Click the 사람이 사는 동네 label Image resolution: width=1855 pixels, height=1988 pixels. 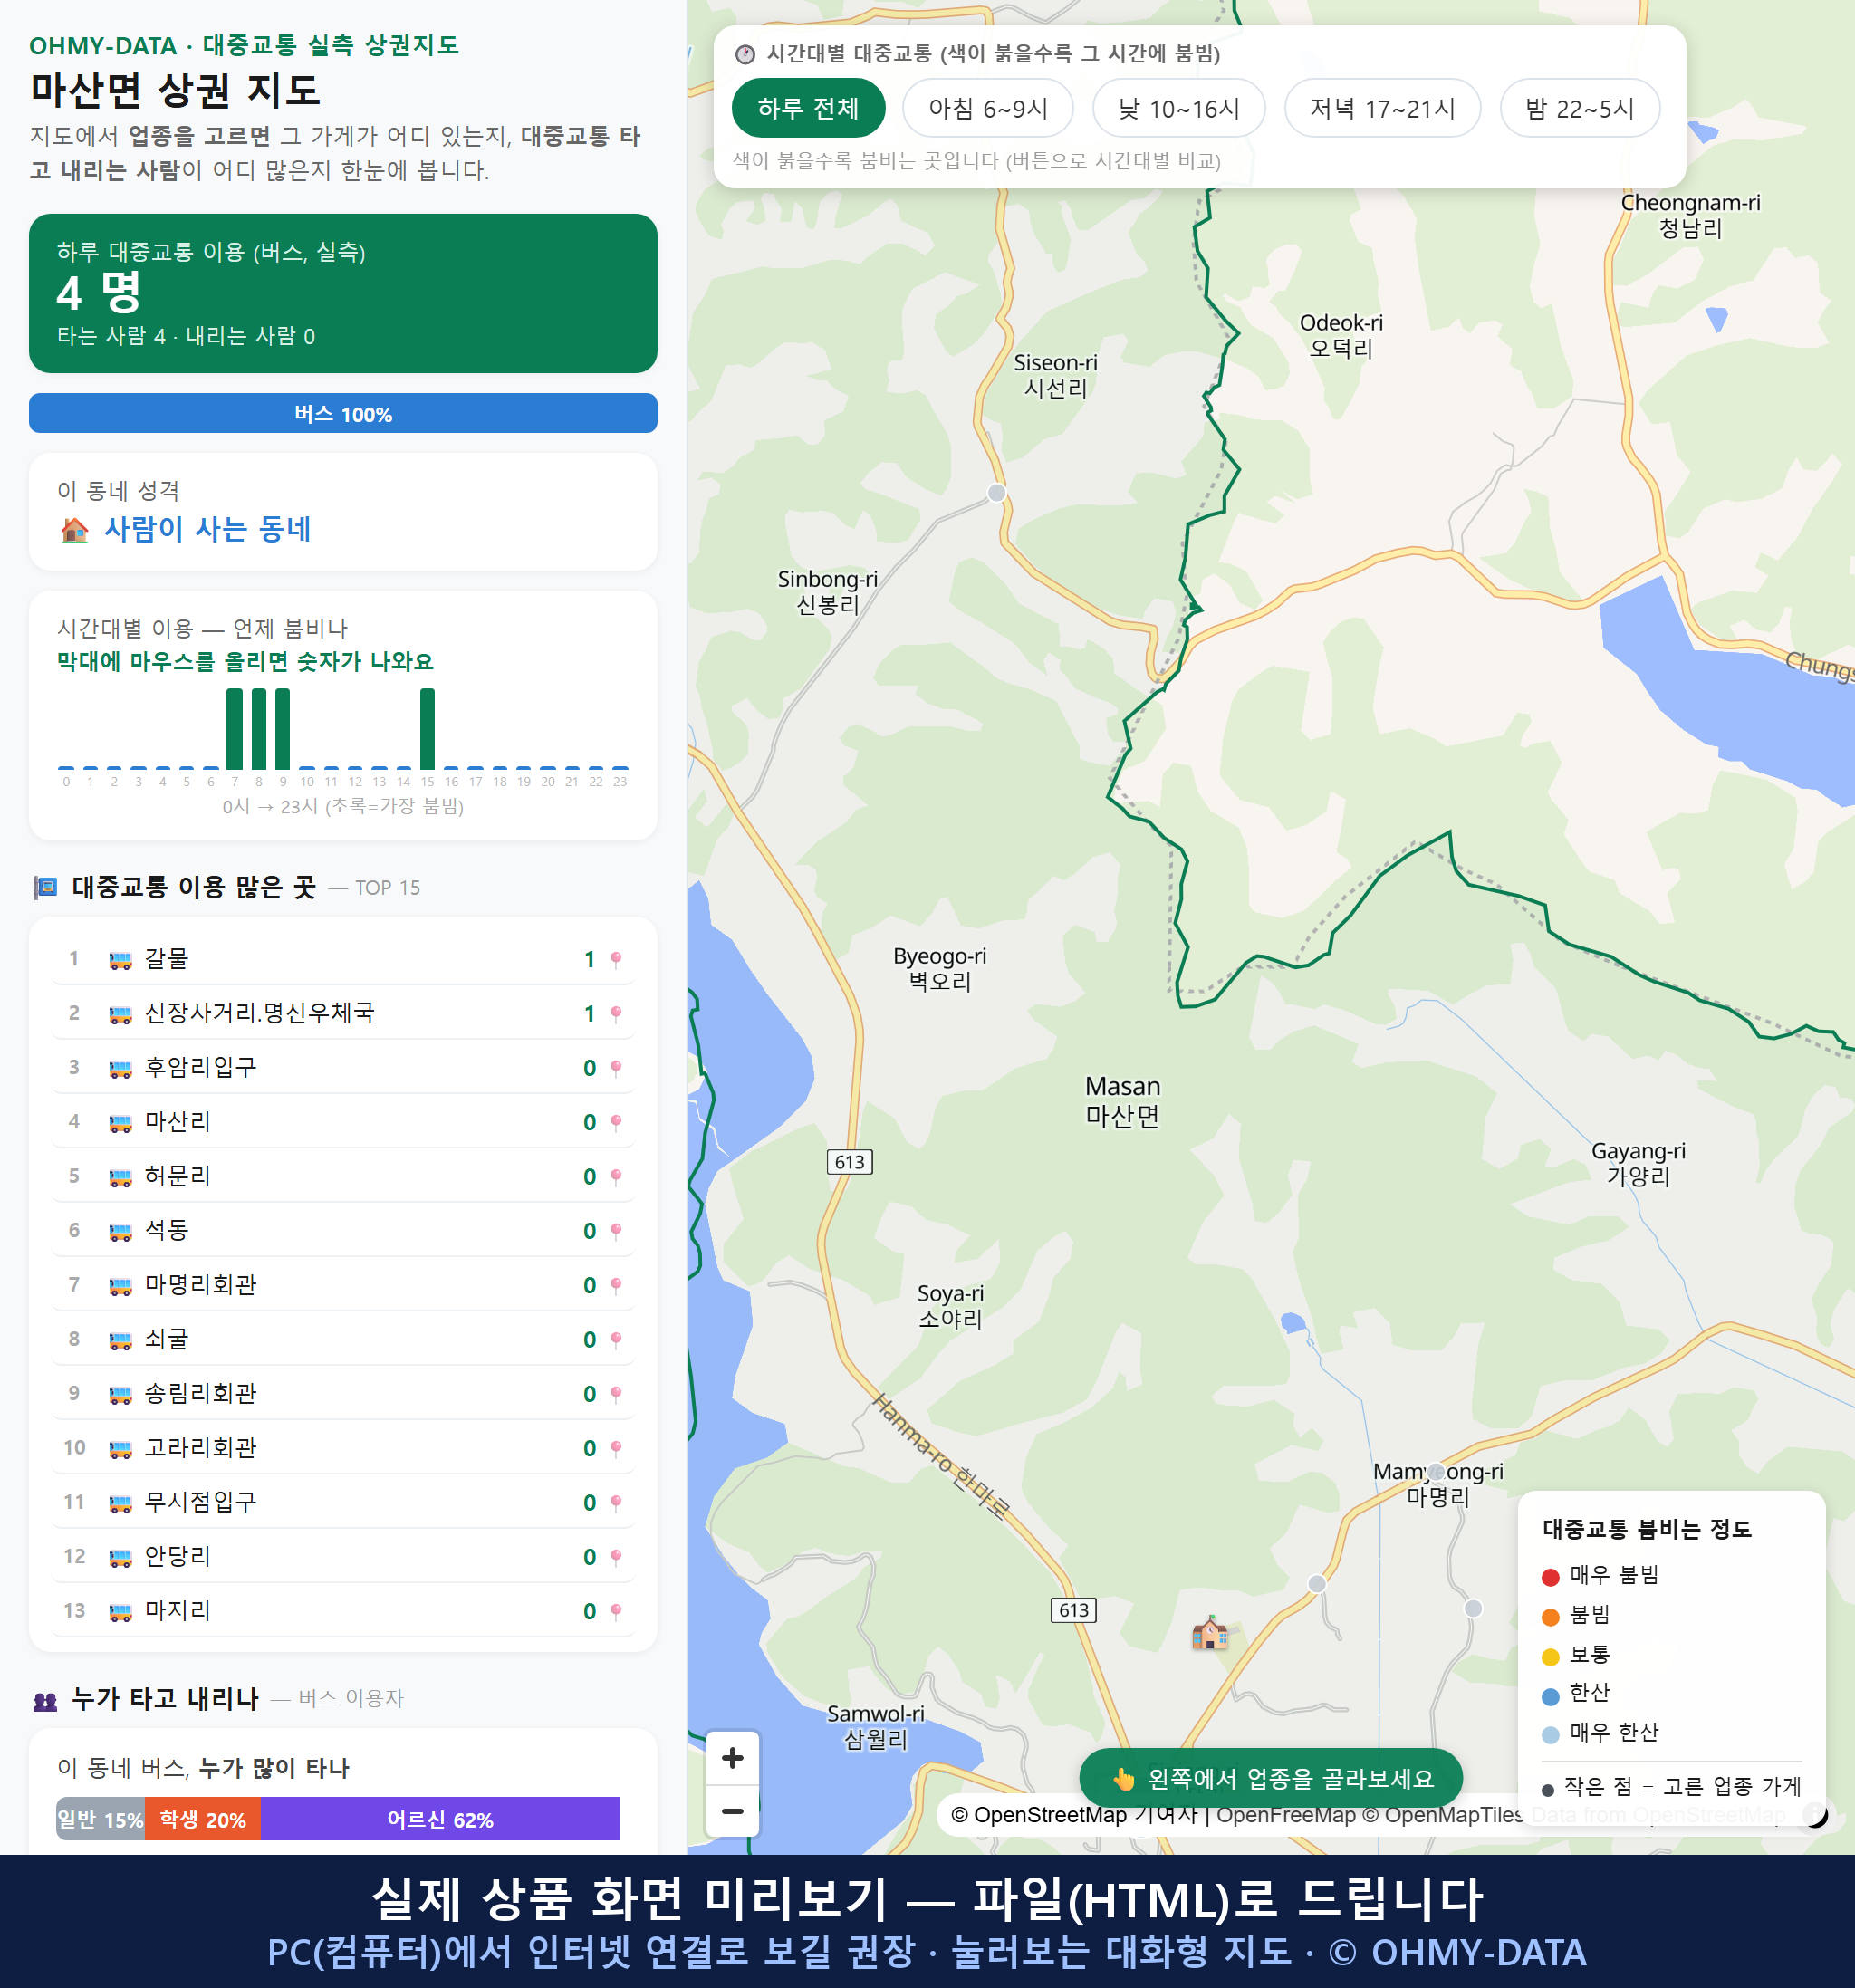click(x=207, y=529)
